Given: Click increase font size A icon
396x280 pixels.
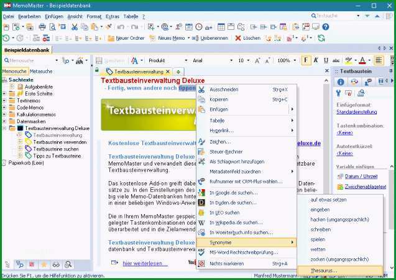Looking at the screenshot, I should [x=257, y=60].
